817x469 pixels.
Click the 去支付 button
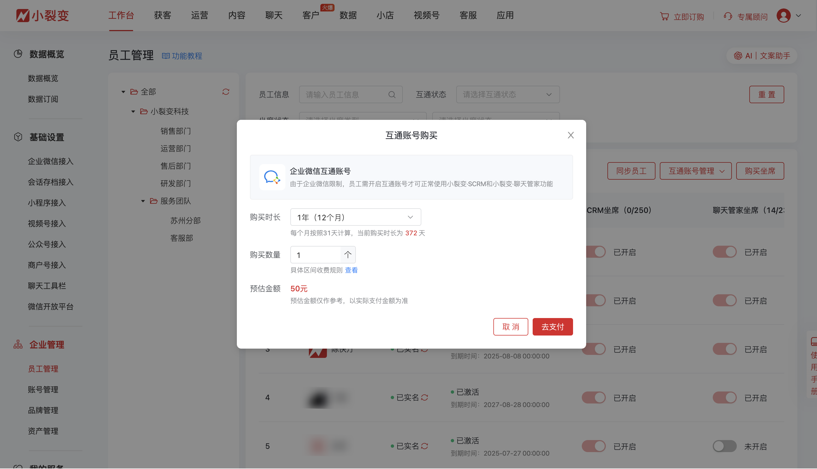(x=552, y=326)
